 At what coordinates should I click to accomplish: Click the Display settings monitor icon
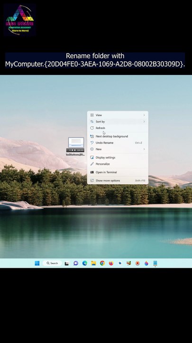[x=92, y=158]
